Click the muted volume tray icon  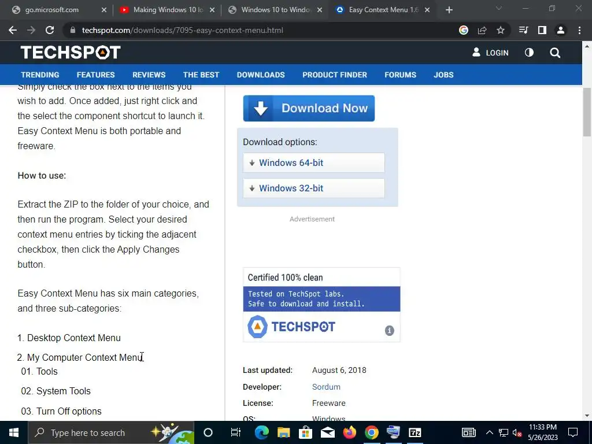517,432
